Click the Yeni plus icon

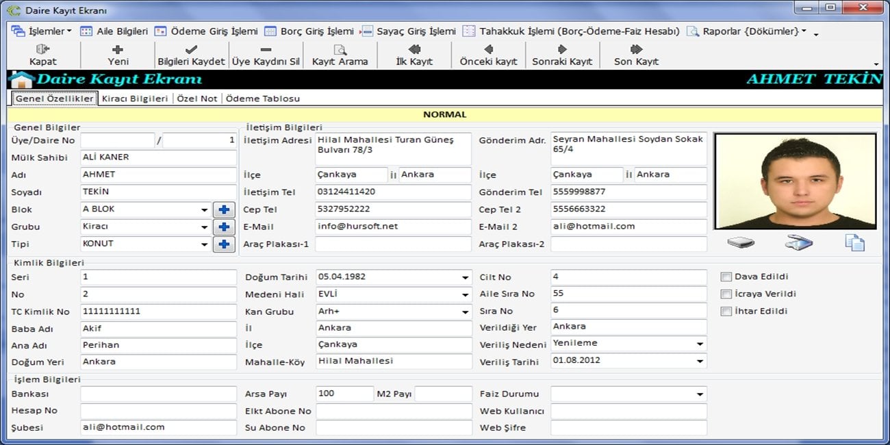(x=118, y=49)
